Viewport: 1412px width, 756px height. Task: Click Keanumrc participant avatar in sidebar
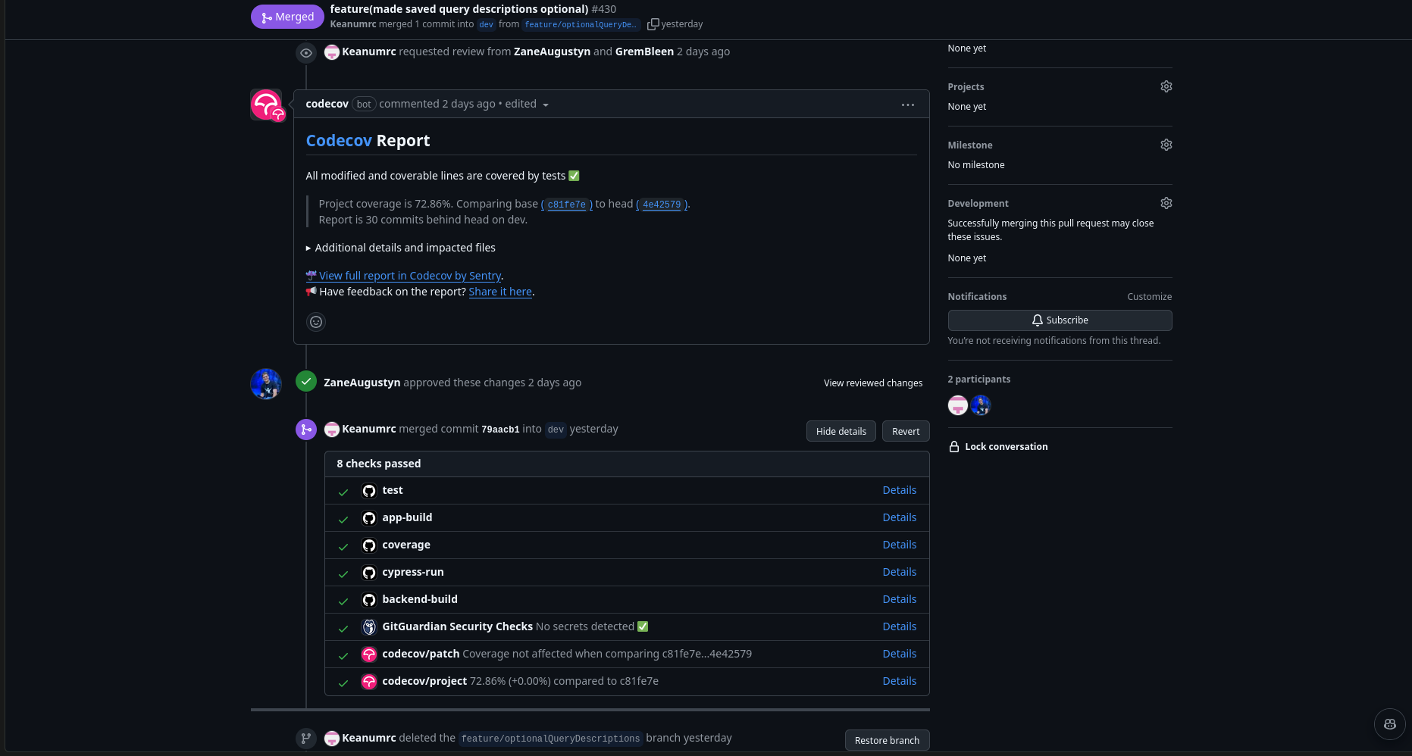(x=958, y=405)
